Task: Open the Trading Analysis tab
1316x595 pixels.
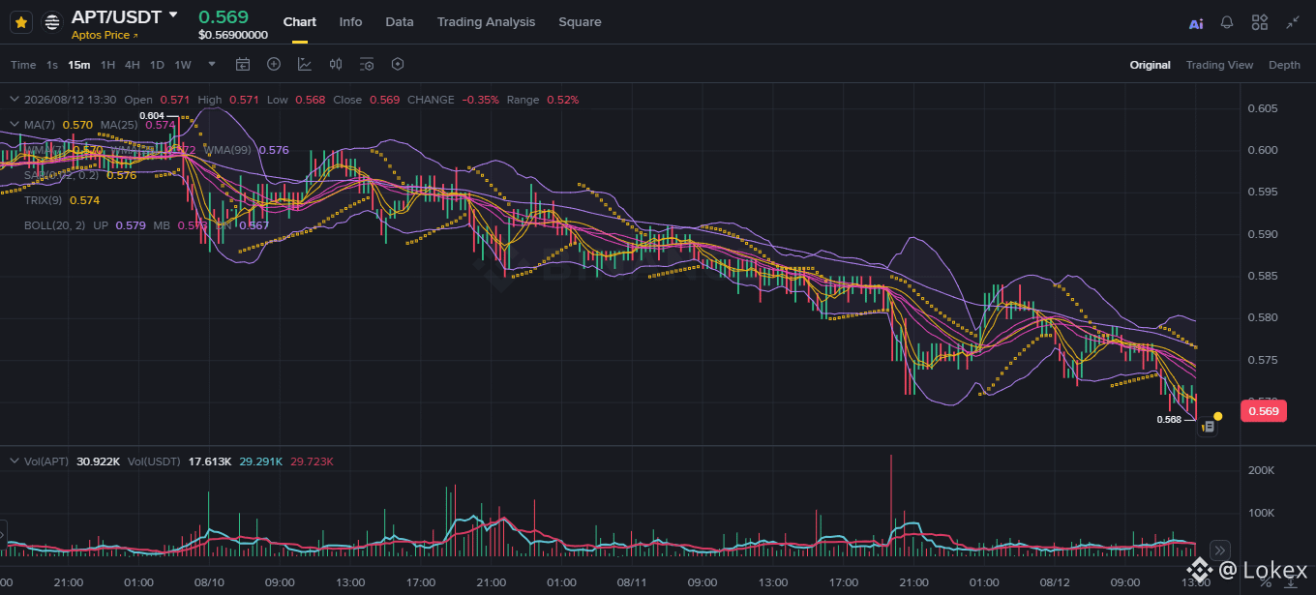Action: click(x=486, y=21)
